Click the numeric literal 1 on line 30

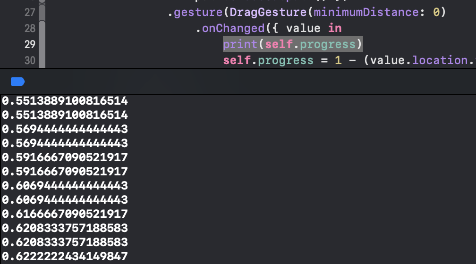338,60
